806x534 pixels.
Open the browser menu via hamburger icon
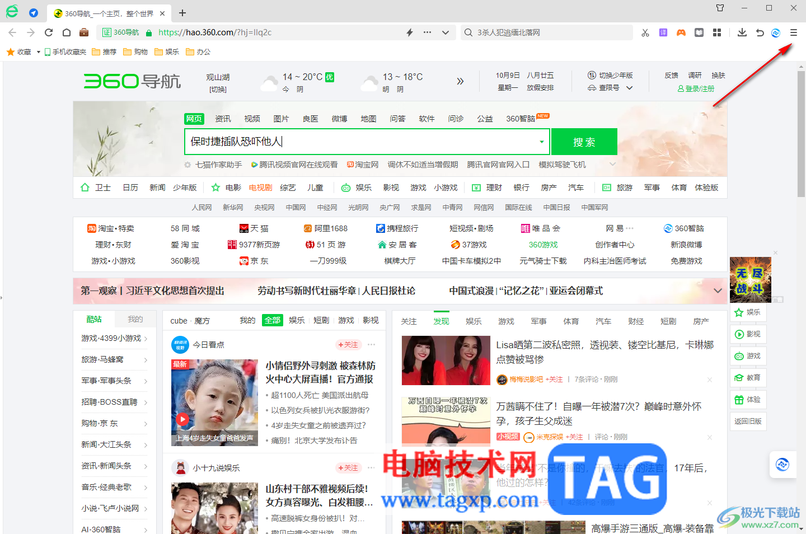click(793, 32)
